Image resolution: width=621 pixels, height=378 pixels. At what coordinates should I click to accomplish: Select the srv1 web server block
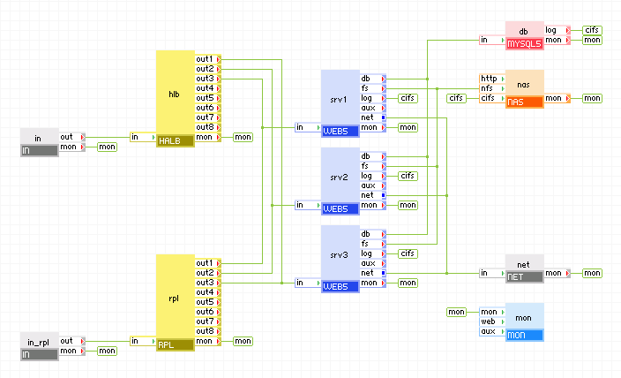(x=340, y=97)
